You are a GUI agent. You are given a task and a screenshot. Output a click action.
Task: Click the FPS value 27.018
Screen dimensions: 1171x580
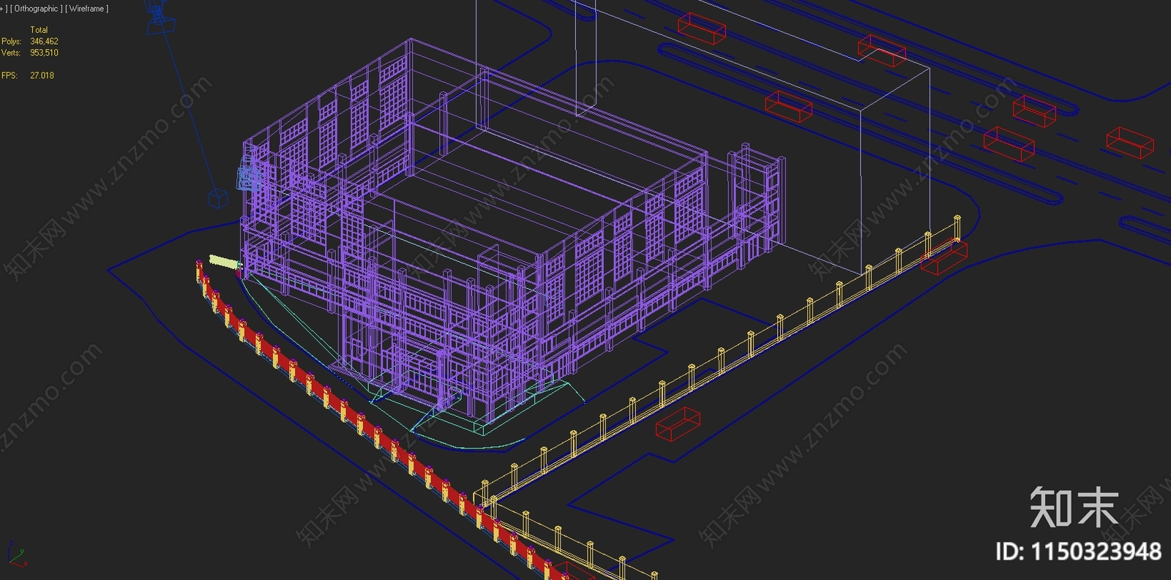tap(42, 75)
